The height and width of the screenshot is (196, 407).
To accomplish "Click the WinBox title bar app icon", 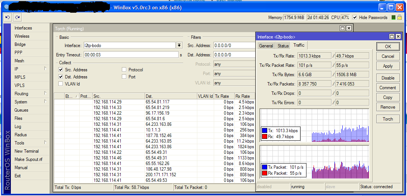I will (x=6, y=8).
